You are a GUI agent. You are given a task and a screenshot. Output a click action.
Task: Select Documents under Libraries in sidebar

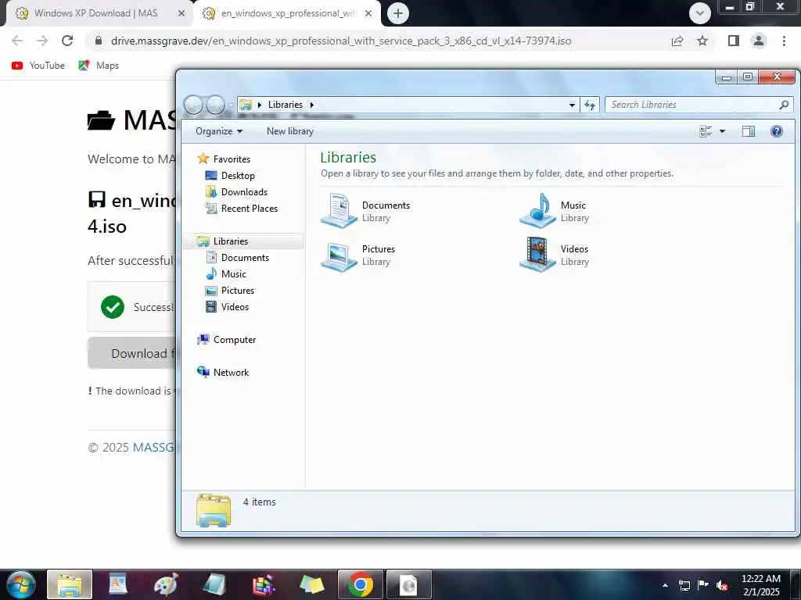(x=245, y=258)
